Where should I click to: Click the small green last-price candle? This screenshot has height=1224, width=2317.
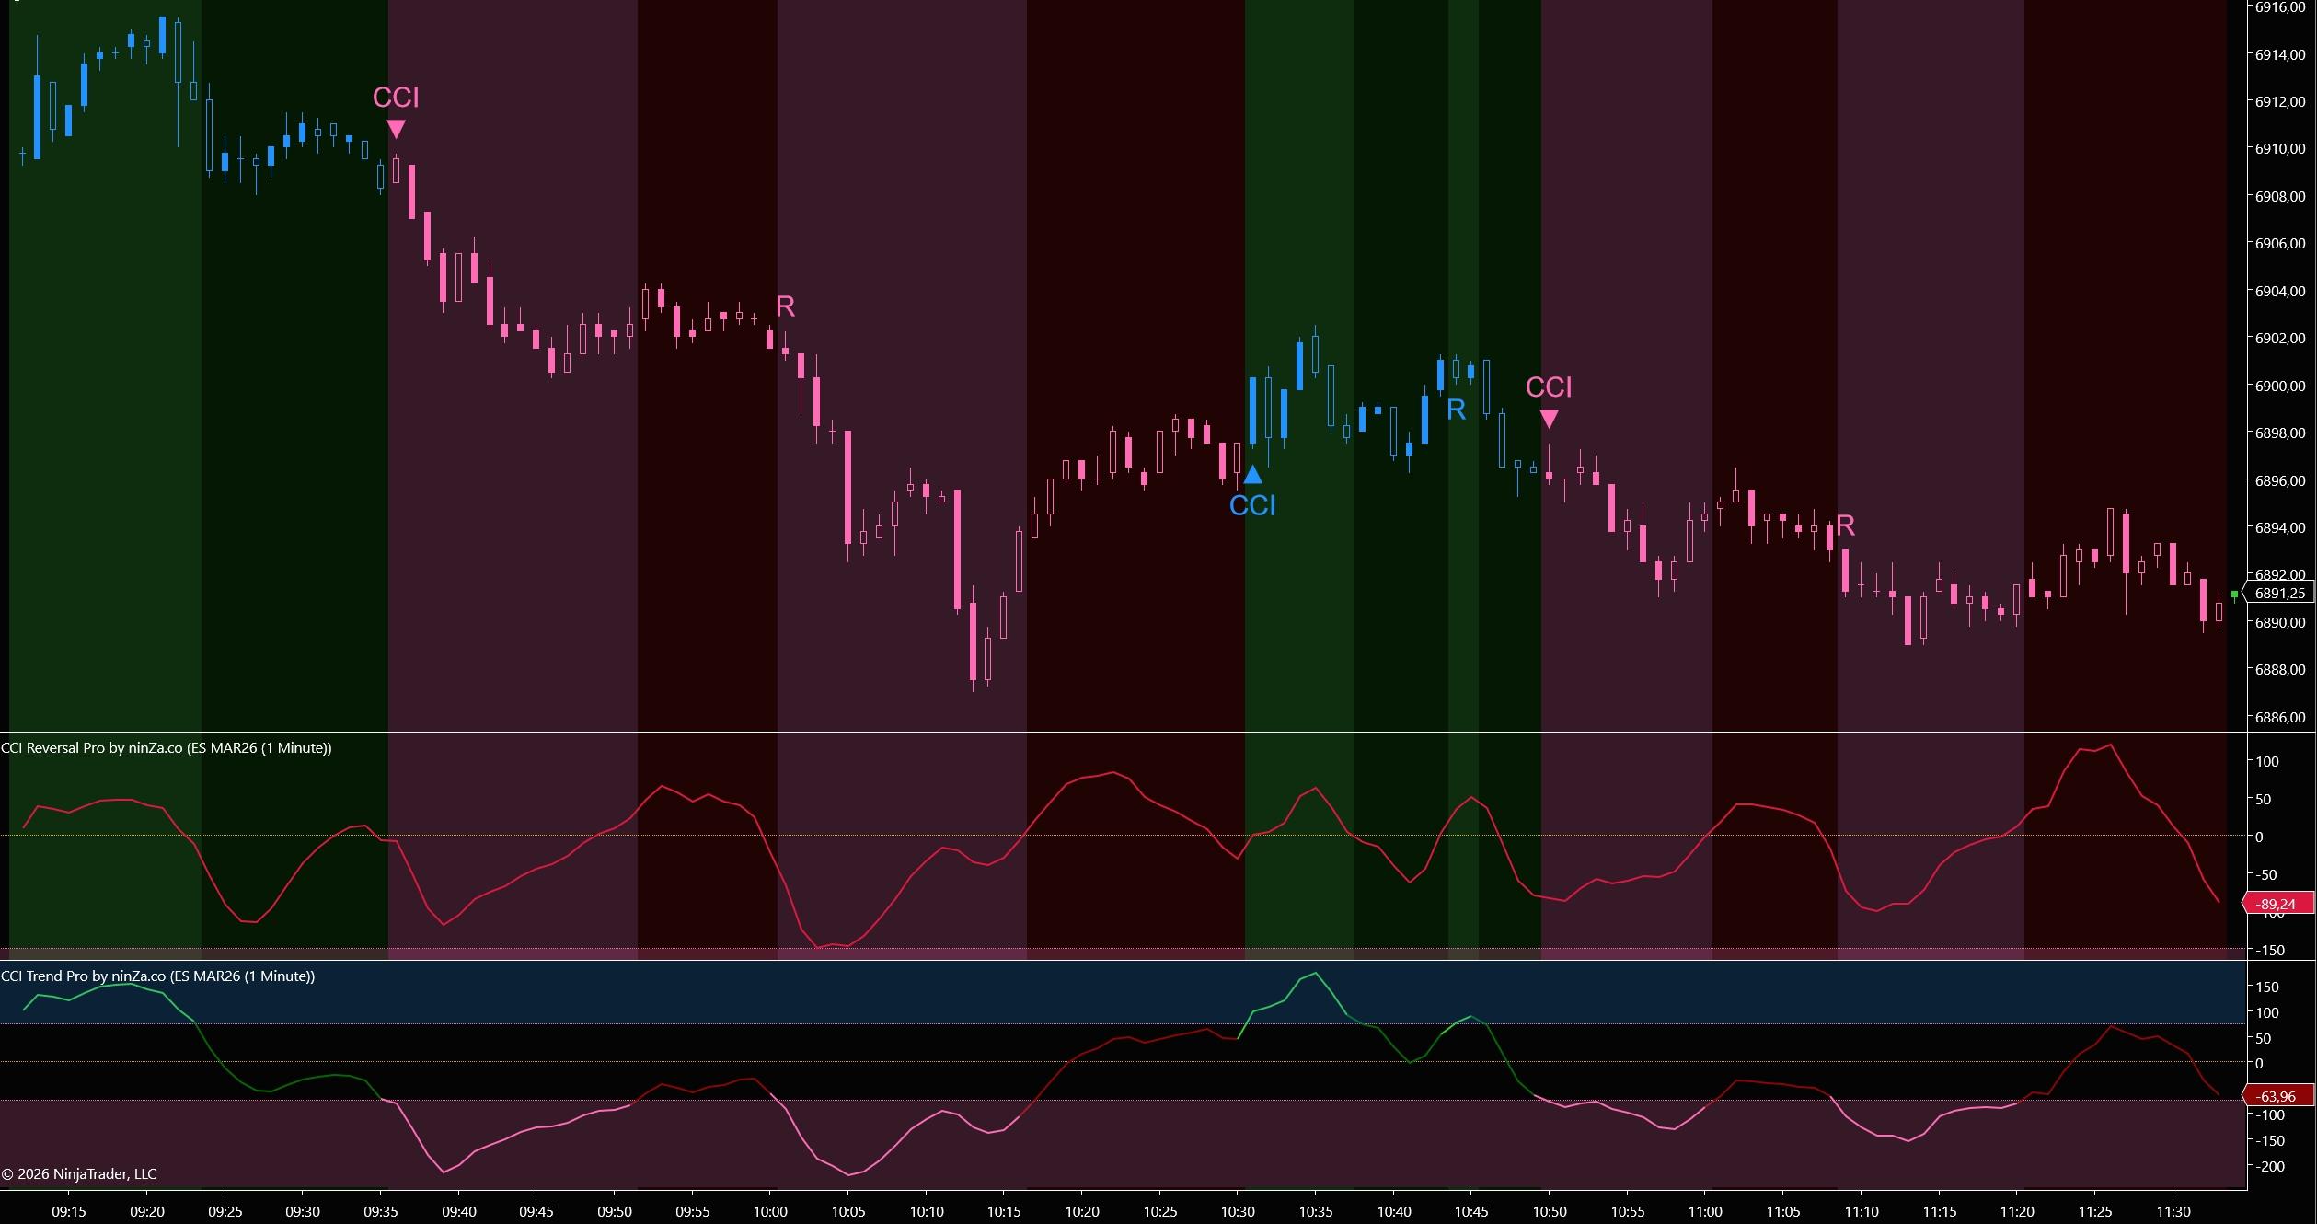pos(2234,595)
